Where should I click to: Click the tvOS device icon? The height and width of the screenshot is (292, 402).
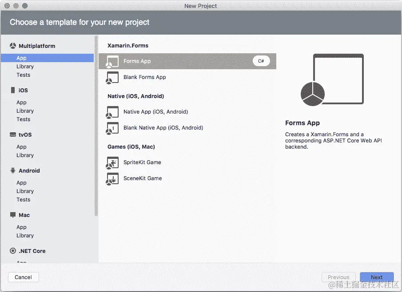pos(13,134)
